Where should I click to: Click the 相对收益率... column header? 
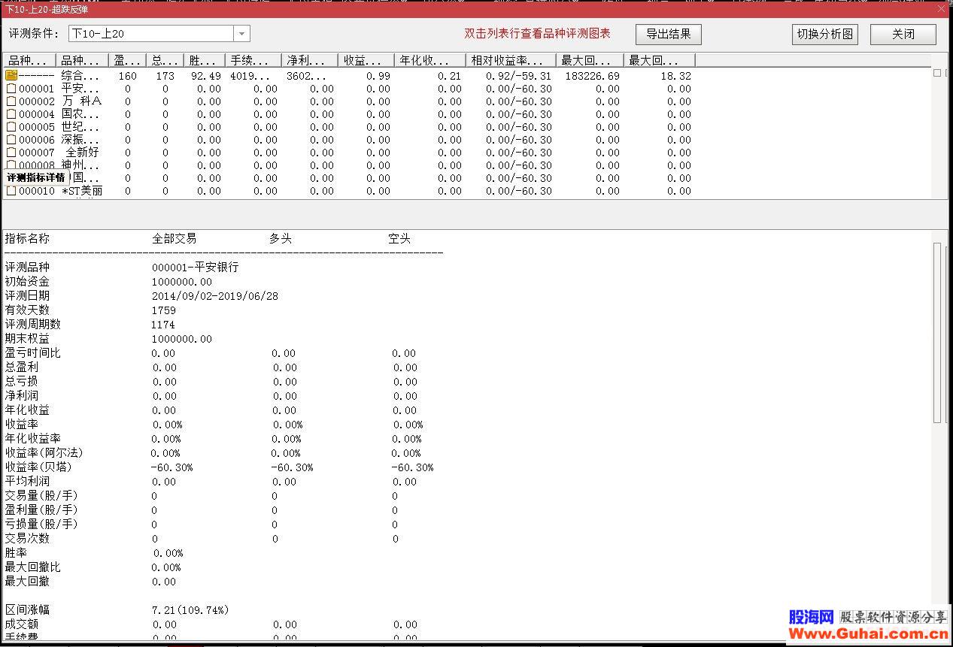click(x=511, y=60)
